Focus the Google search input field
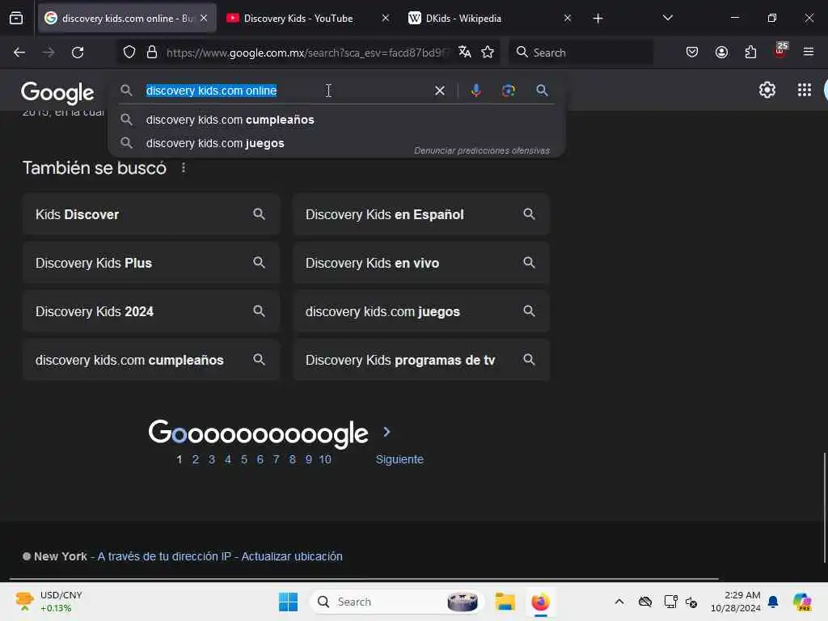This screenshot has height=621, width=828. pyautogui.click(x=285, y=91)
